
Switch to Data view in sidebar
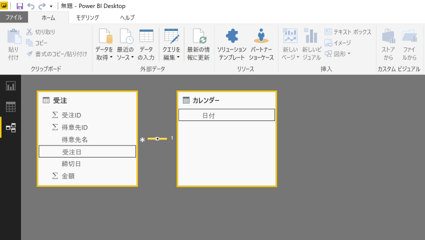pyautogui.click(x=10, y=107)
